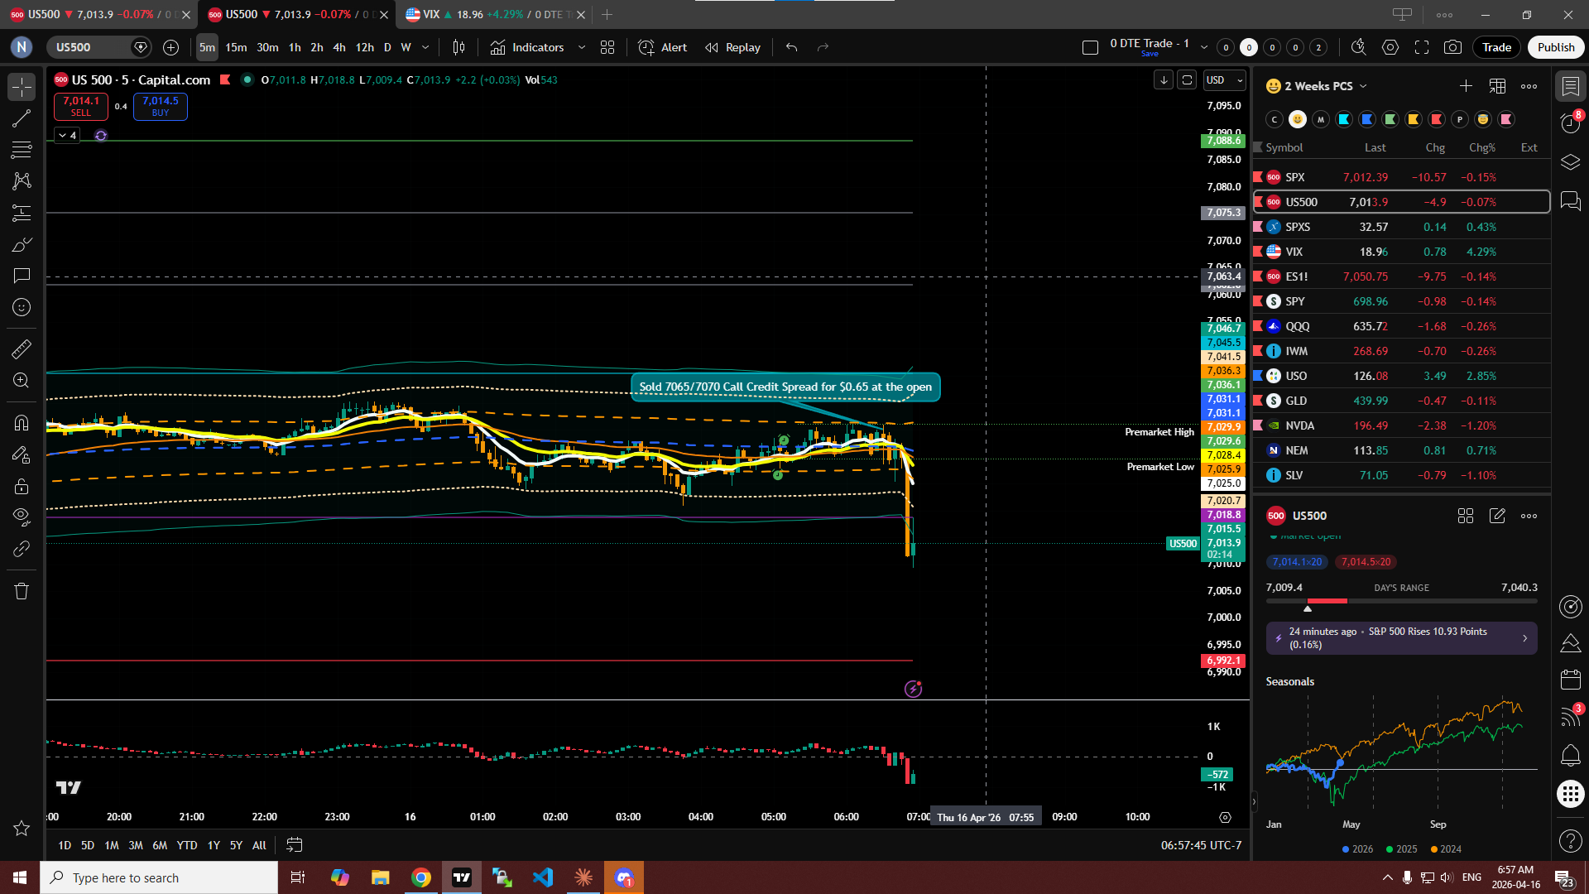Select the trend line drawing tool

pyautogui.click(x=22, y=118)
